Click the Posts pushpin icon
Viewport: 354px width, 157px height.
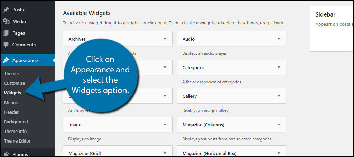pyautogui.click(x=6, y=10)
